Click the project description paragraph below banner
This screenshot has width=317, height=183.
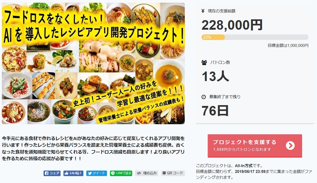coord(93,149)
